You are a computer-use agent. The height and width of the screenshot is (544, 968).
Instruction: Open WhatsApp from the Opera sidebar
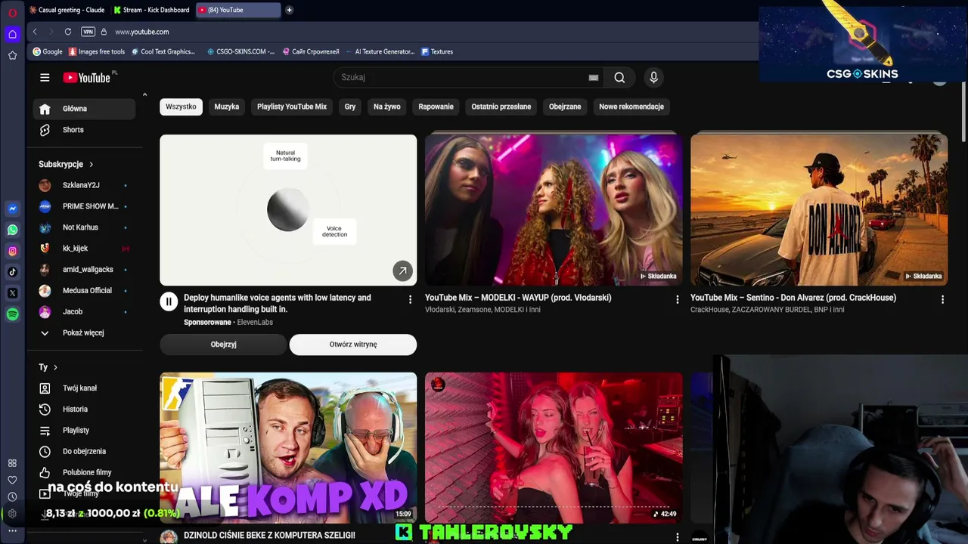12,230
